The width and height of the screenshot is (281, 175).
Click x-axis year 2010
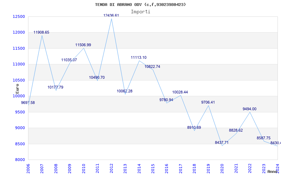[x=84, y=168]
